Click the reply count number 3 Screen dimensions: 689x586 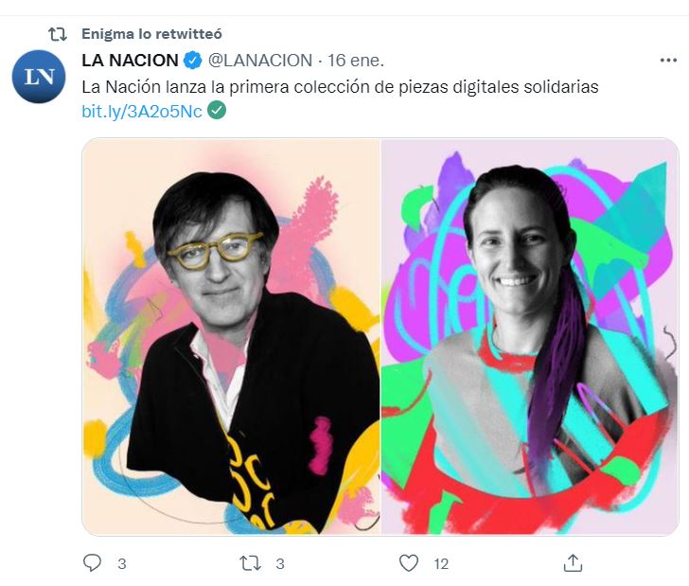point(122,563)
